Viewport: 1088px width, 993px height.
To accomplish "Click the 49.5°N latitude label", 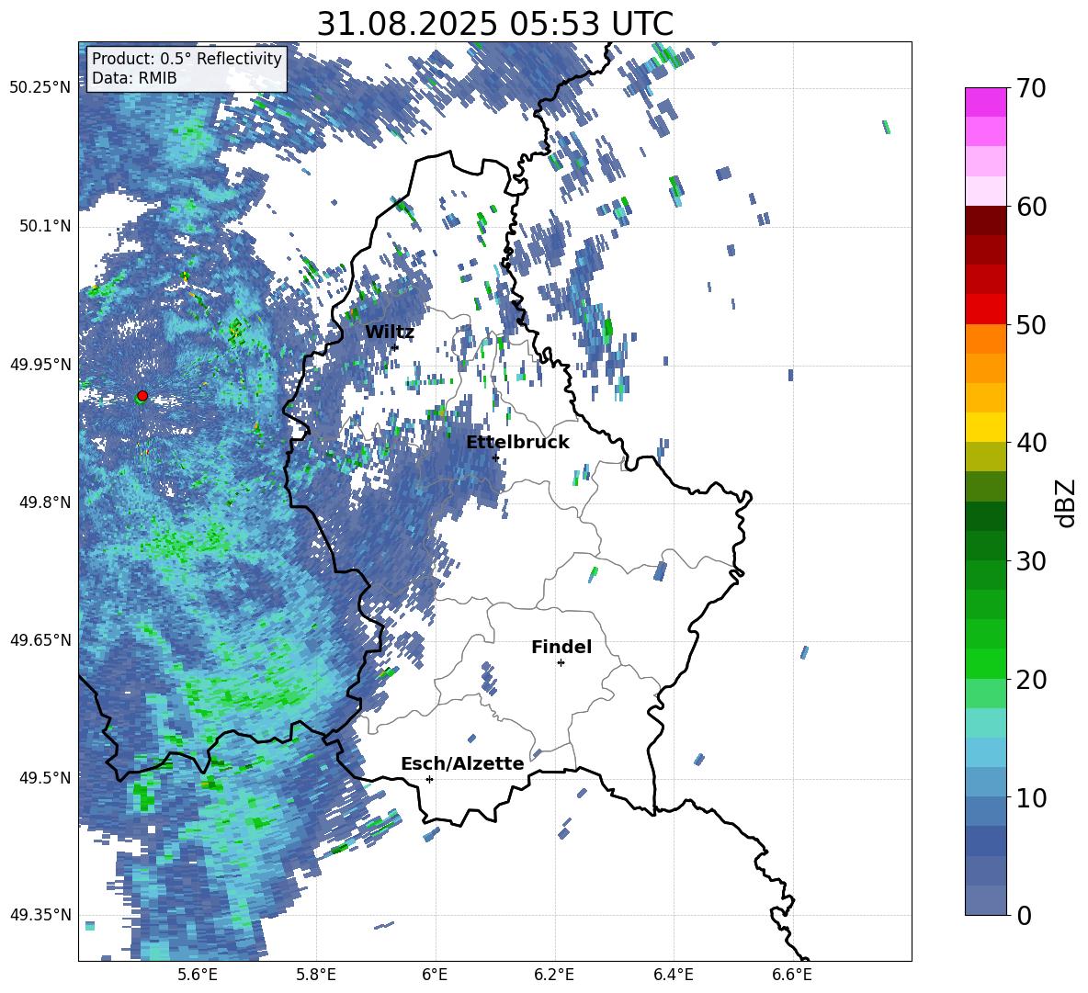I will [44, 777].
